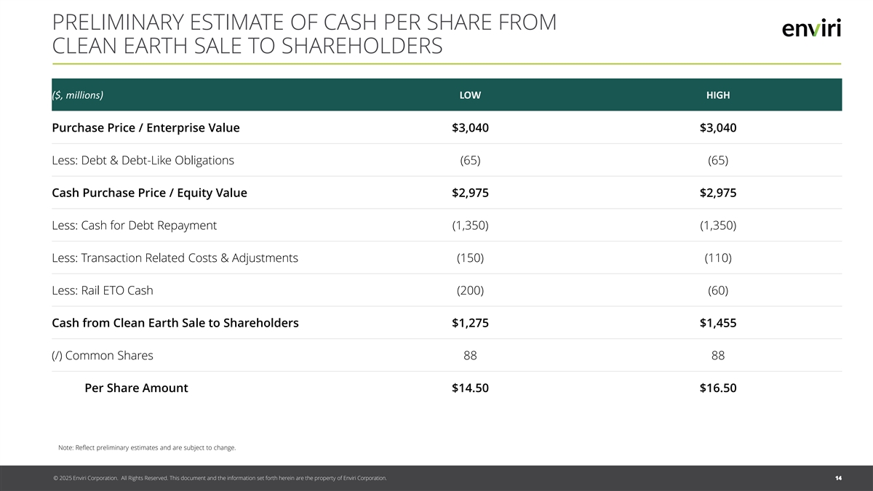
Task: Click Less: Cash for Debt Repayment label
Action: coord(134,225)
